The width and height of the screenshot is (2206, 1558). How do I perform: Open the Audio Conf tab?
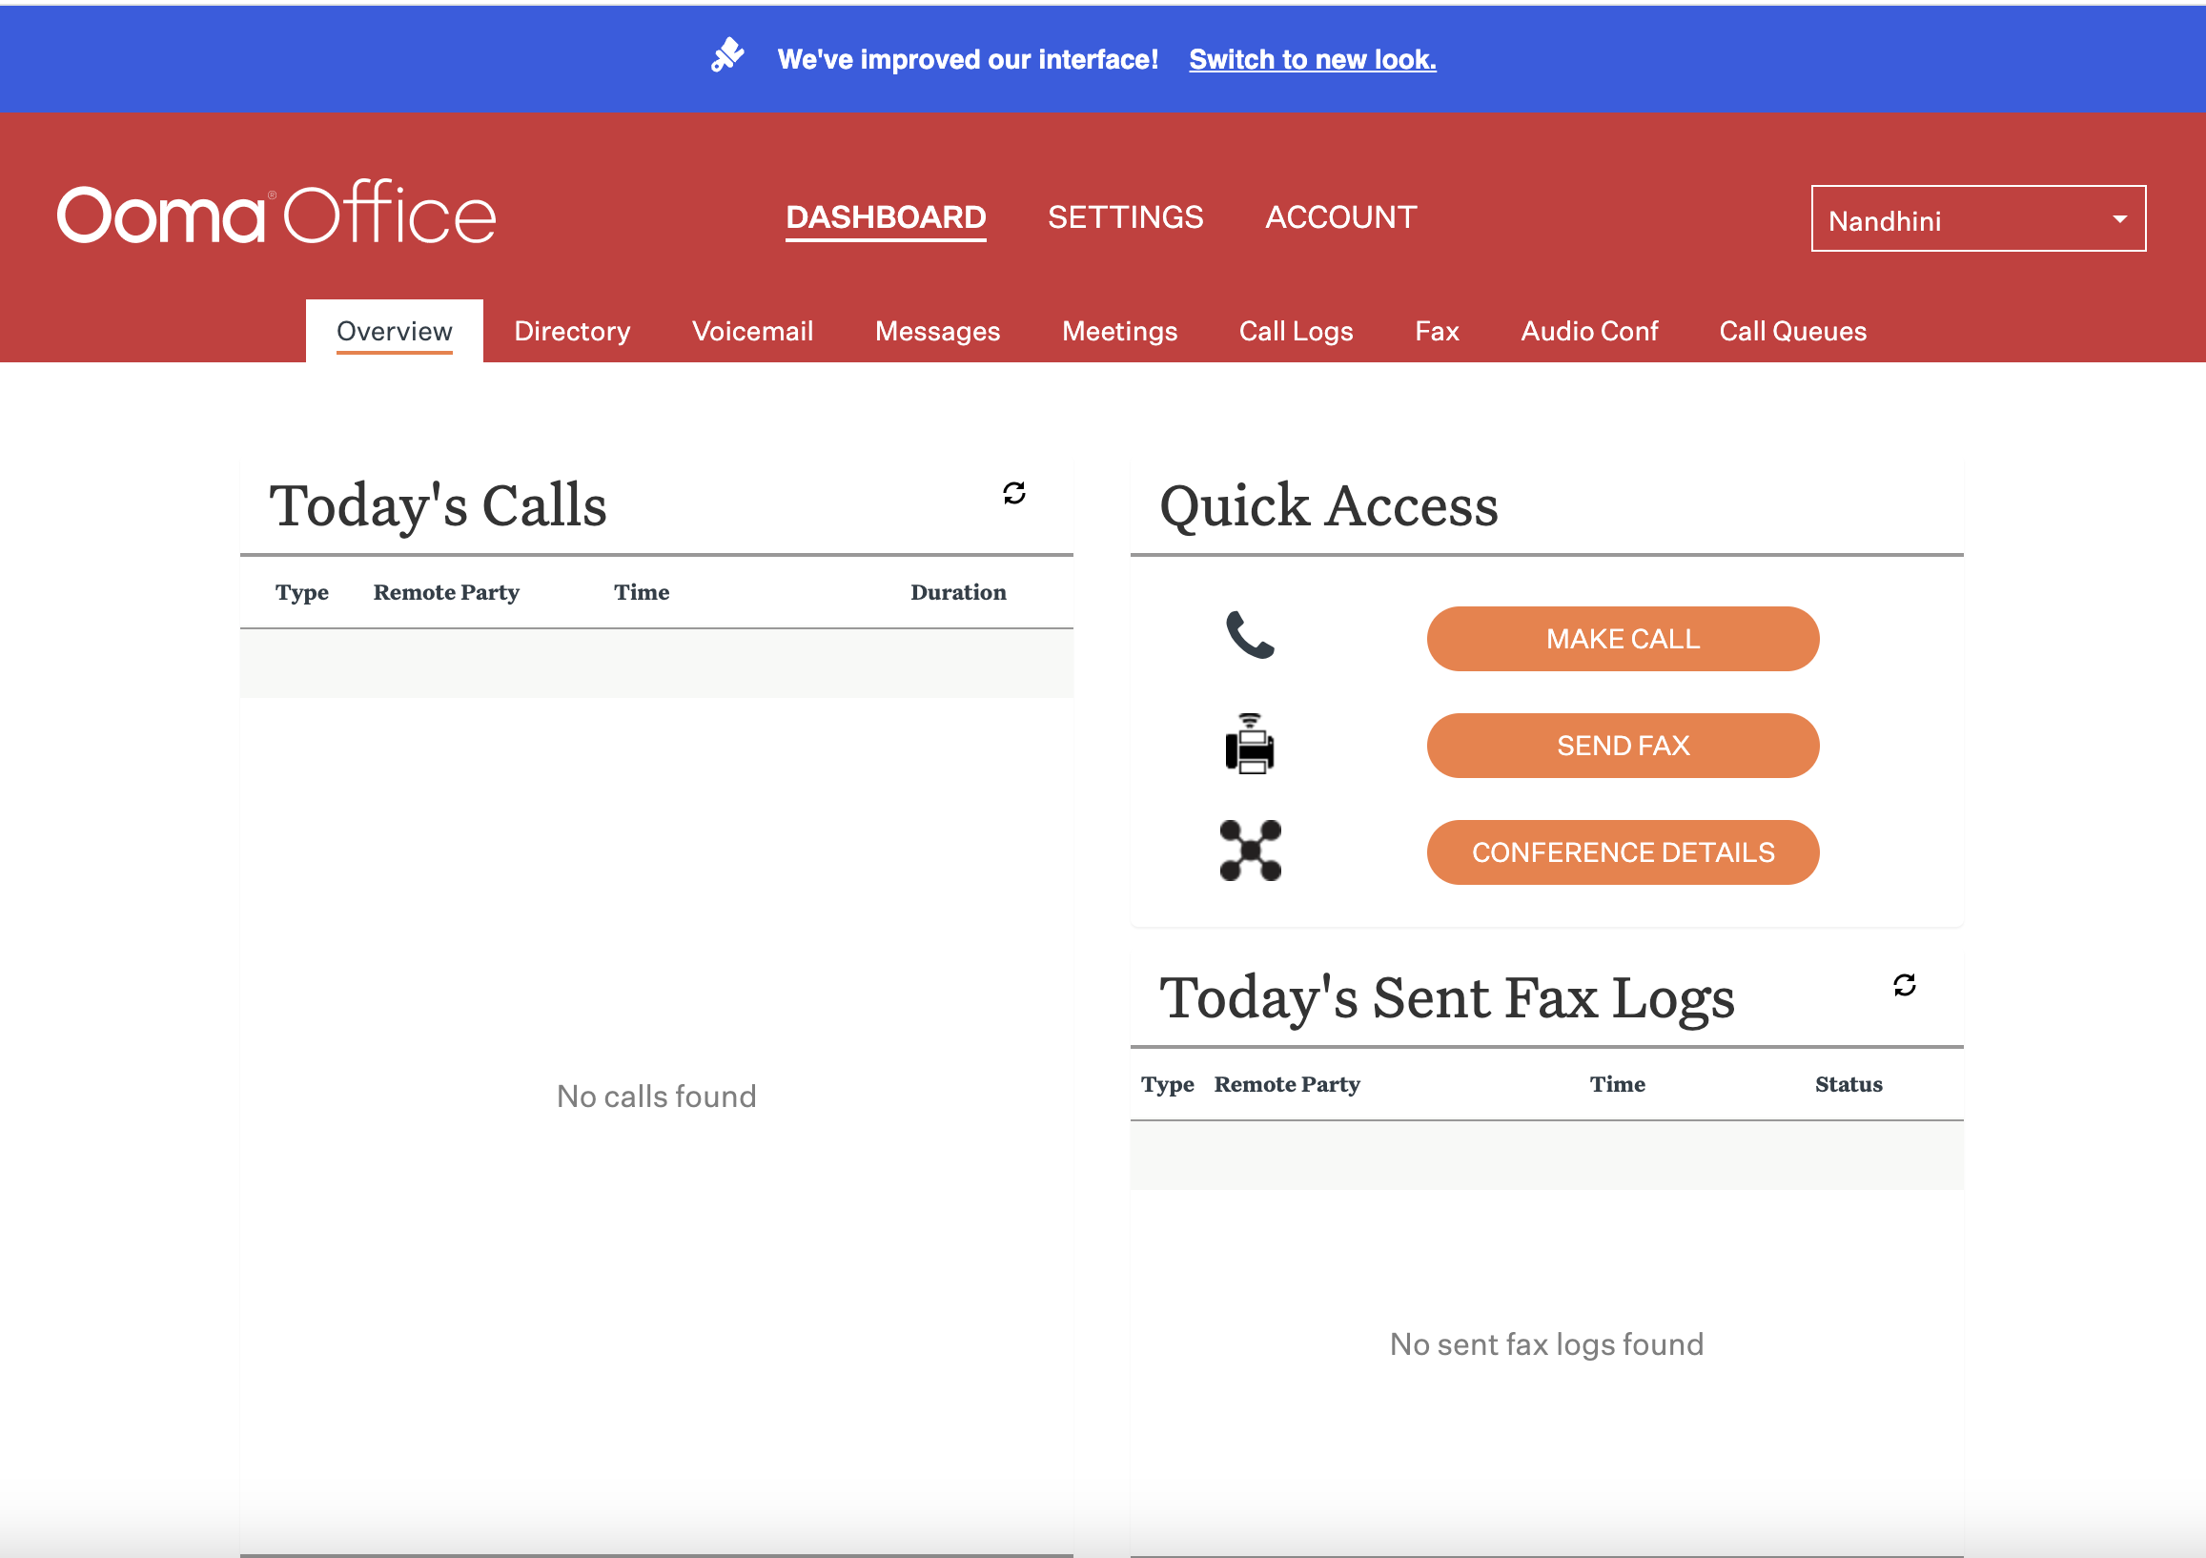(1588, 332)
